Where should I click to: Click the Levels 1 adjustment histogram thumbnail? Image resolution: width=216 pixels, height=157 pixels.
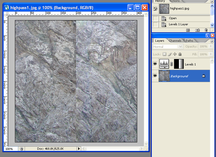pos(164,64)
